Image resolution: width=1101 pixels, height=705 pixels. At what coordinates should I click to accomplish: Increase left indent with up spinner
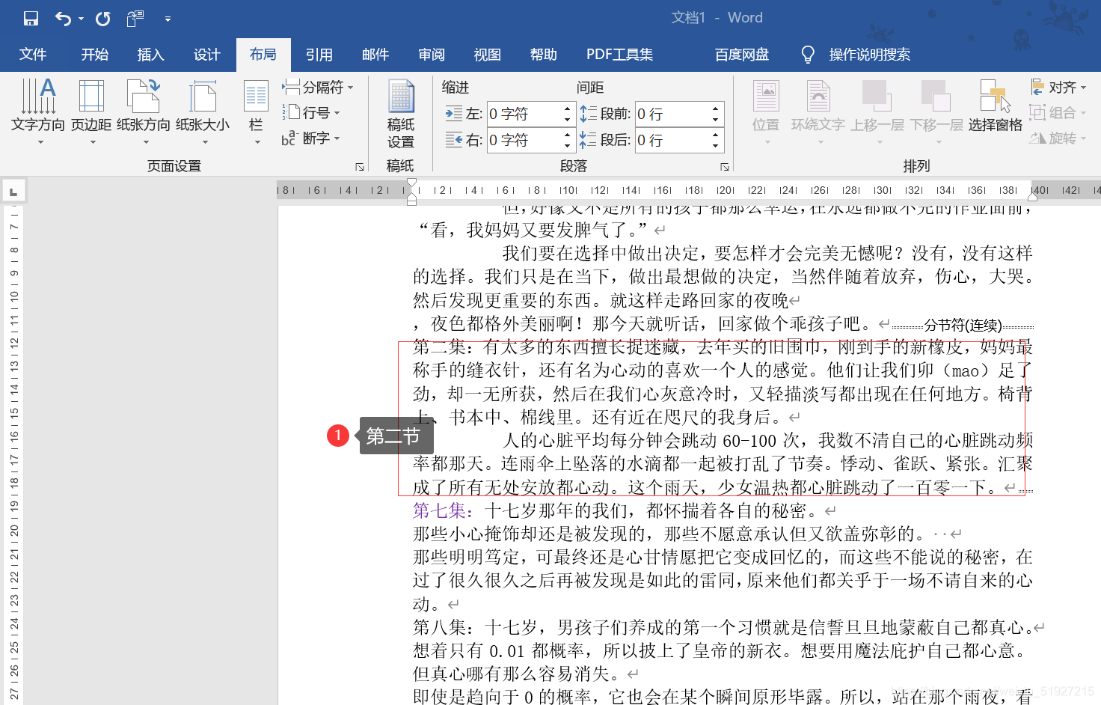(567, 109)
